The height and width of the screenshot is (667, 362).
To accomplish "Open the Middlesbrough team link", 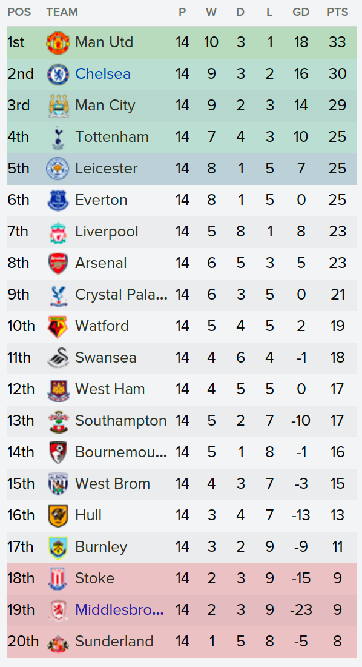I will (x=120, y=610).
